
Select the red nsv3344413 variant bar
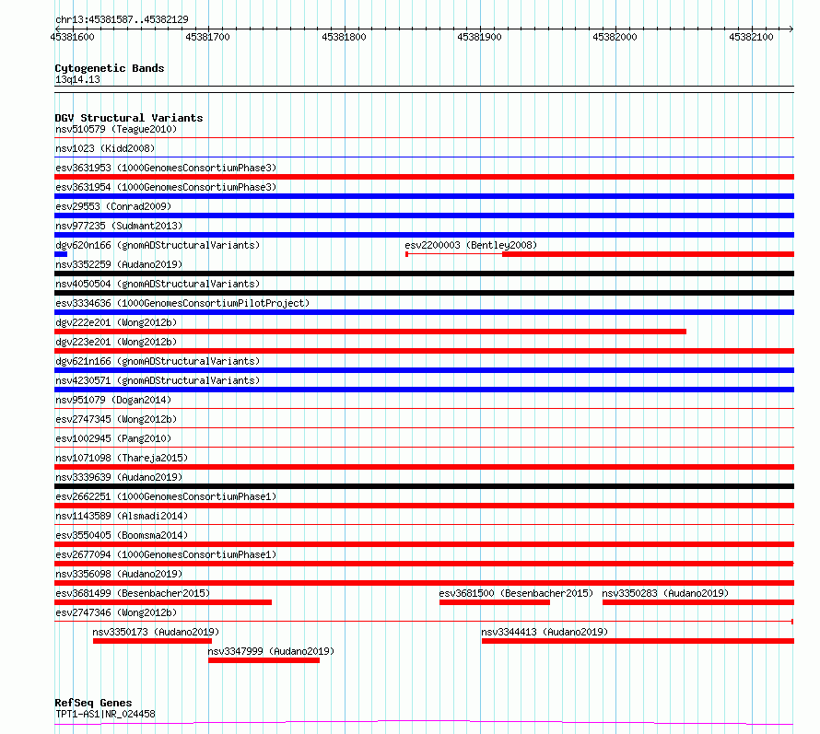coord(638,641)
